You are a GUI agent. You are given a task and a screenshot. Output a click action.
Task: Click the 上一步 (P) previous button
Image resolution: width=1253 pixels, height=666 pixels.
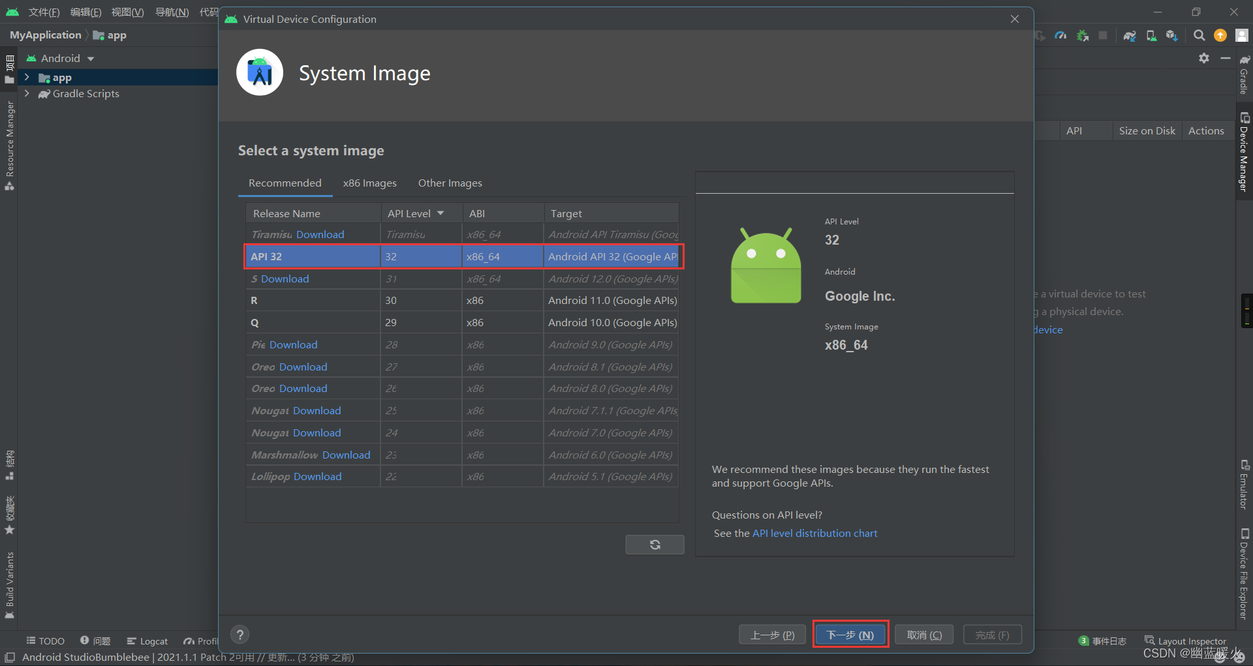(773, 635)
